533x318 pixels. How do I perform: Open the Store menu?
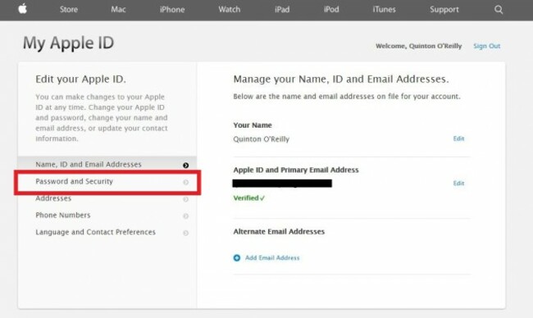click(x=69, y=10)
